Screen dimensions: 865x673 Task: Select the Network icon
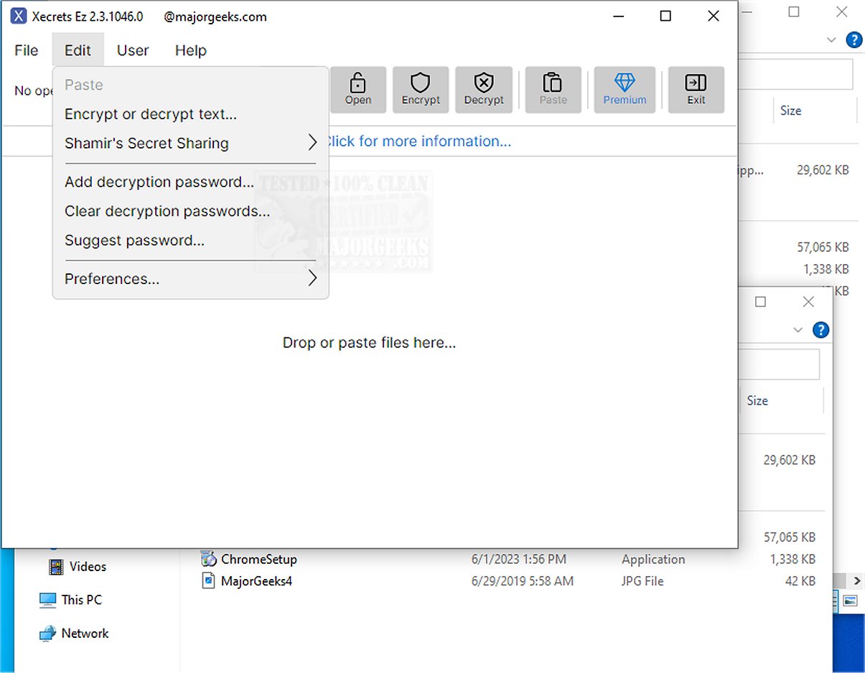[x=47, y=633]
